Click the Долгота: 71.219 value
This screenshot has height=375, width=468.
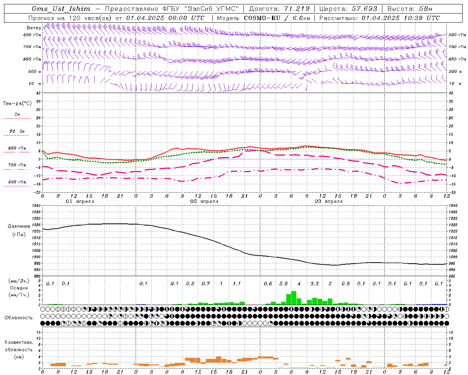(279, 9)
